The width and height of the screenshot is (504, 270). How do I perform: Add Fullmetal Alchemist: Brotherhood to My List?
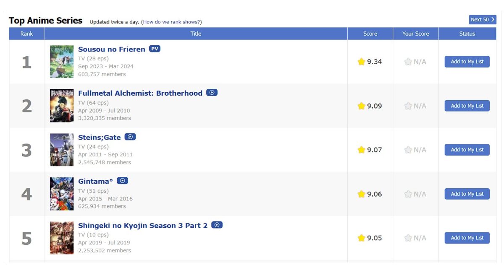pyautogui.click(x=467, y=106)
